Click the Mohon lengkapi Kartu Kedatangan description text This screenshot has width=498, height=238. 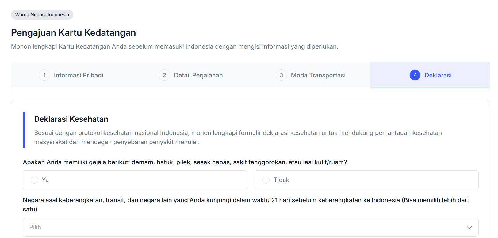coord(174,46)
